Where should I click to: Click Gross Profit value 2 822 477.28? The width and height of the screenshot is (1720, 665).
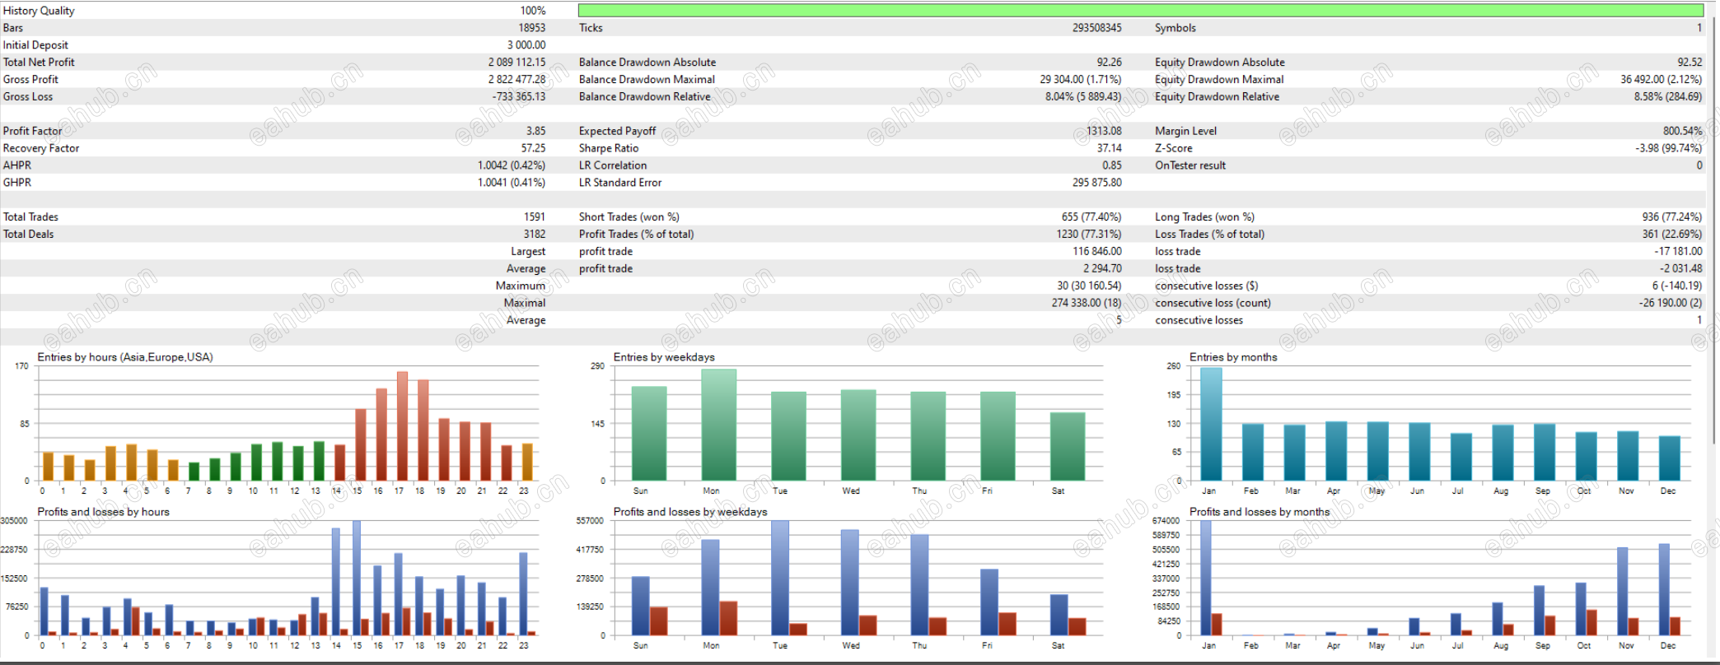point(516,80)
